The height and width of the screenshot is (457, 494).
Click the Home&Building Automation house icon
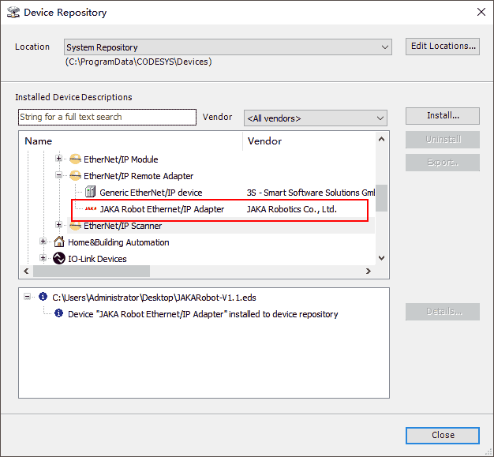[x=59, y=242]
